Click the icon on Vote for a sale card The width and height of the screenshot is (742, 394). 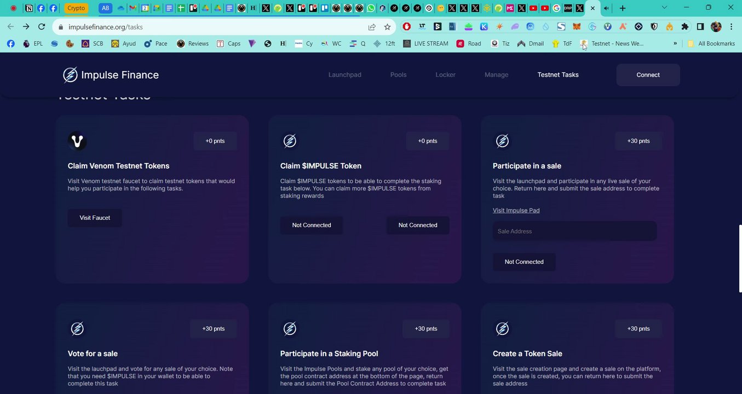point(77,329)
